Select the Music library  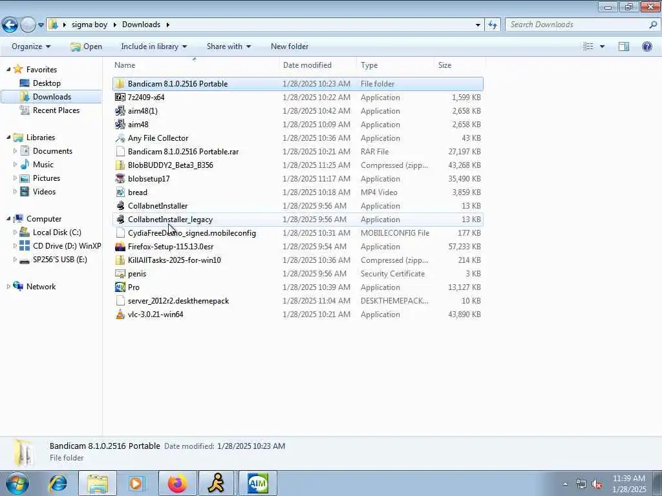(x=43, y=165)
